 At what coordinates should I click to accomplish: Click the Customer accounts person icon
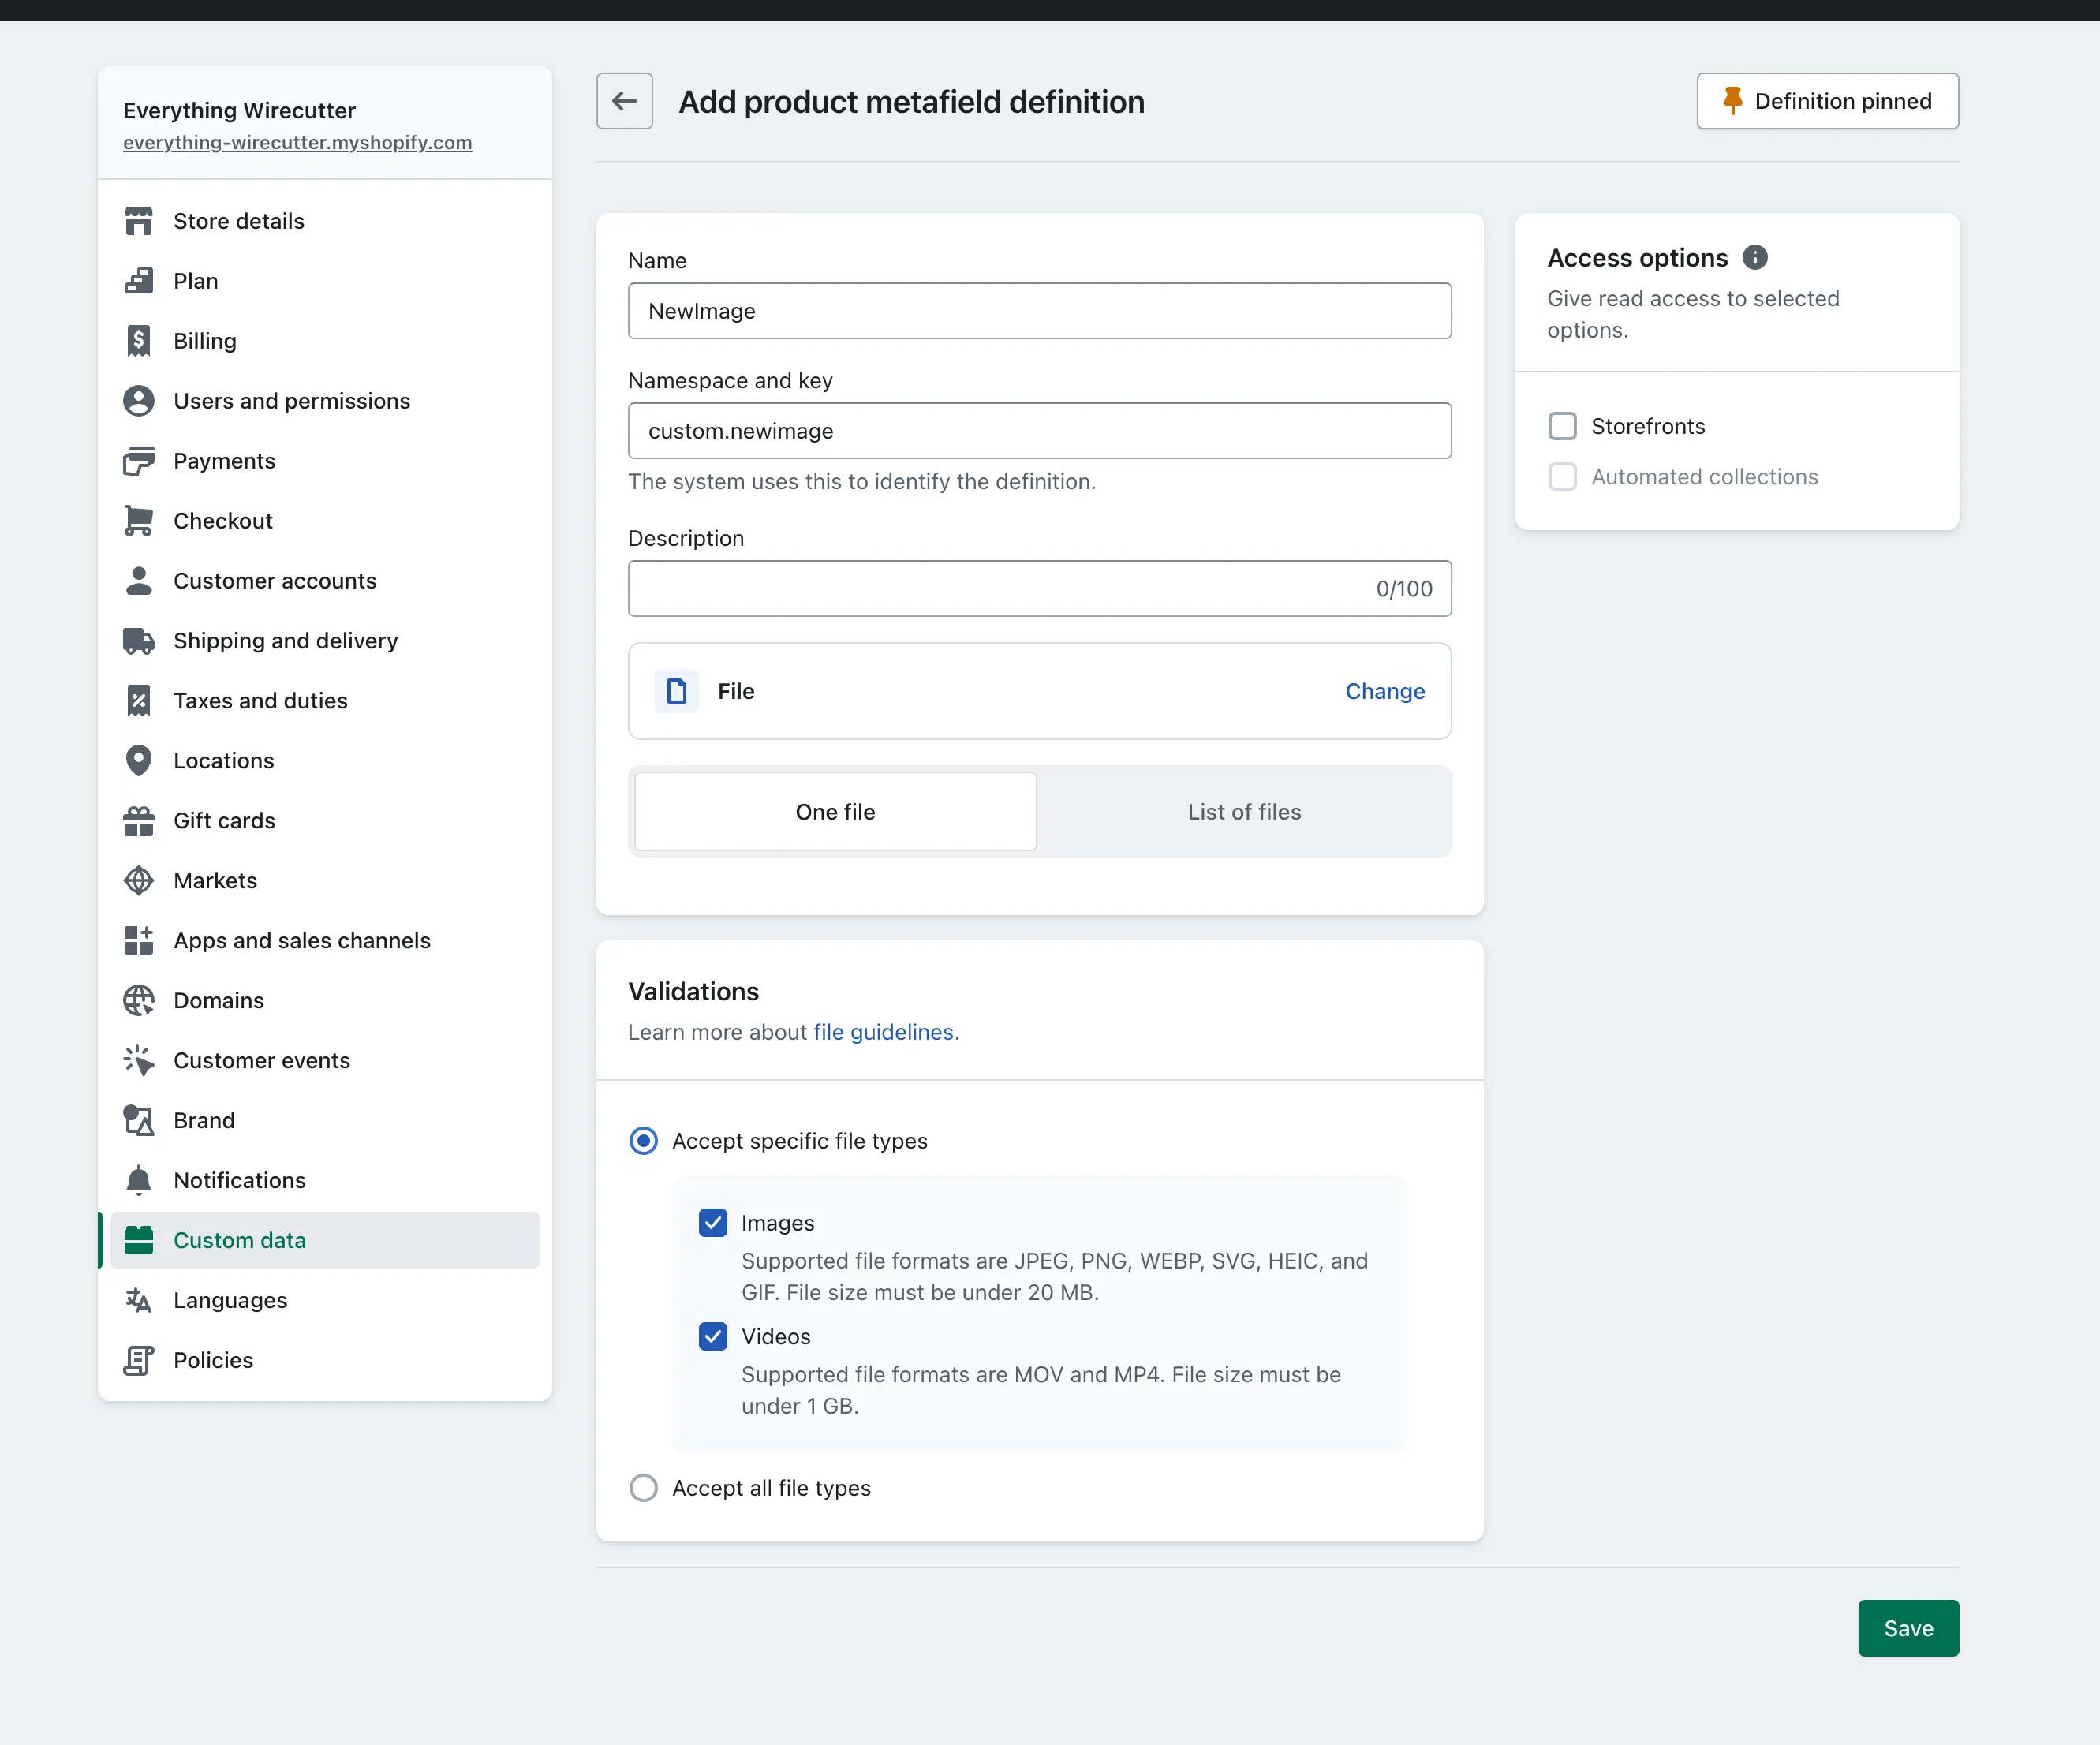pyautogui.click(x=139, y=581)
